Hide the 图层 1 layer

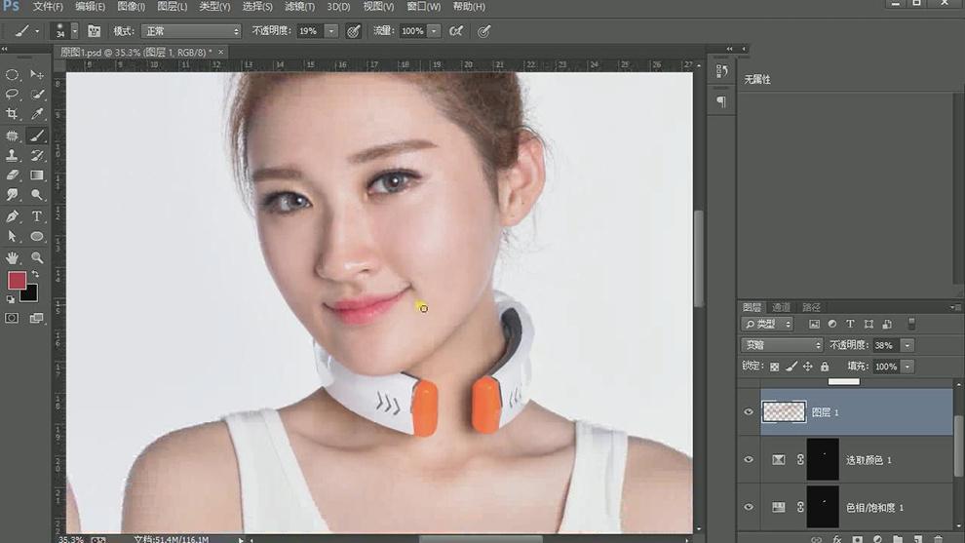tap(749, 412)
